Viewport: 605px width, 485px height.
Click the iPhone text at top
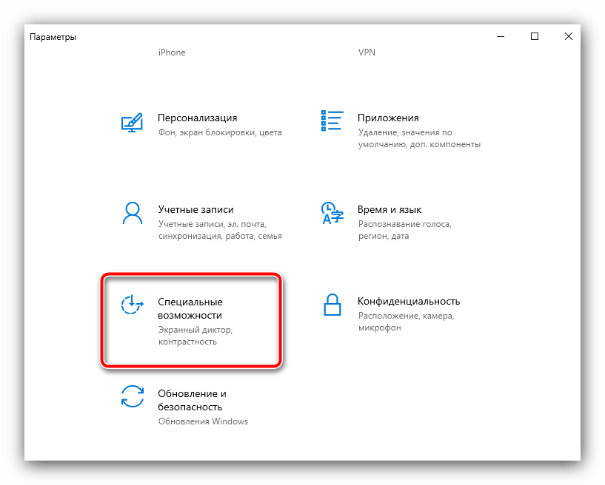click(172, 52)
